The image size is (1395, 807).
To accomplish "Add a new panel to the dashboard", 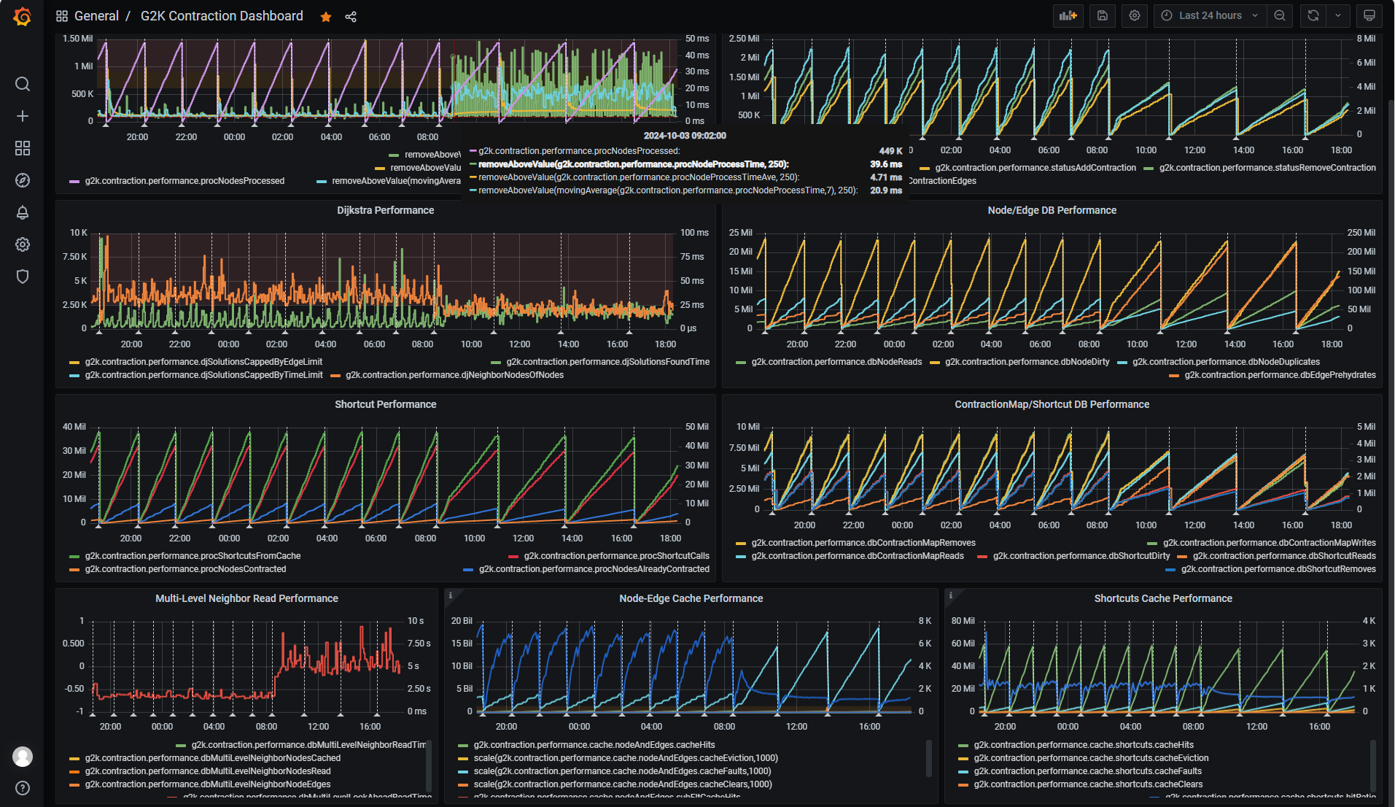I will coord(1068,15).
